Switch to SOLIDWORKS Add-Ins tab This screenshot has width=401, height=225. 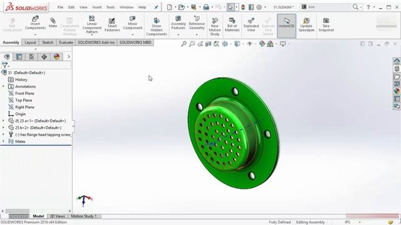pyautogui.click(x=96, y=42)
